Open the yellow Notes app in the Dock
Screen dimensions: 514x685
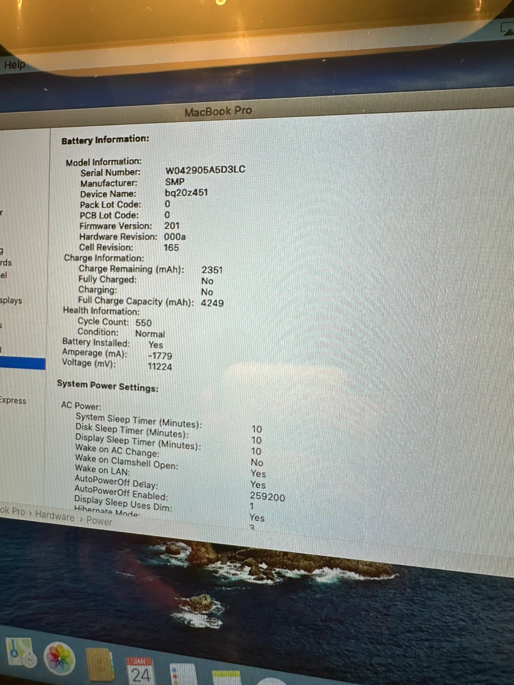click(x=226, y=677)
